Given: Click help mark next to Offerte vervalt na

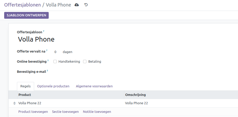Looking at the screenshot, I should click(x=47, y=50).
